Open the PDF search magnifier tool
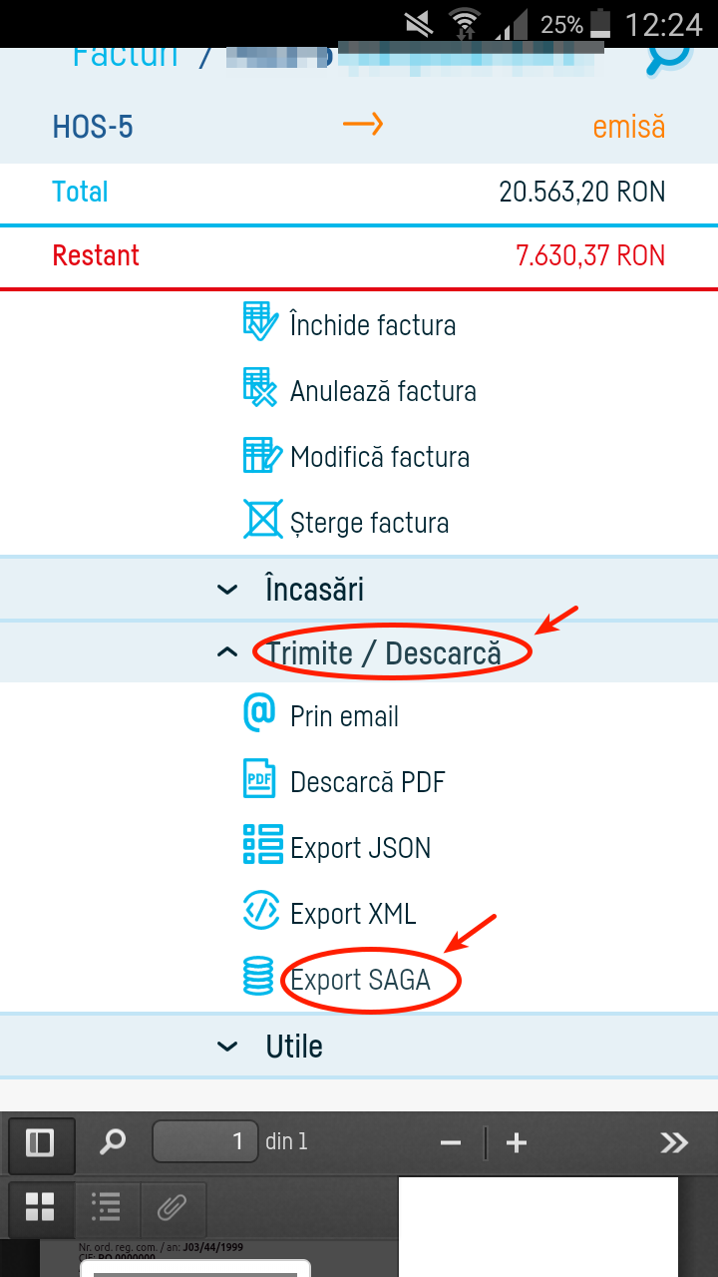 point(112,1143)
